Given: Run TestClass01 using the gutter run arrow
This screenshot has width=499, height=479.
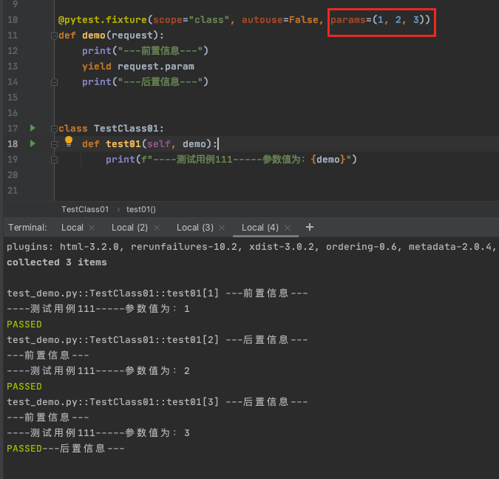Looking at the screenshot, I should click(33, 128).
